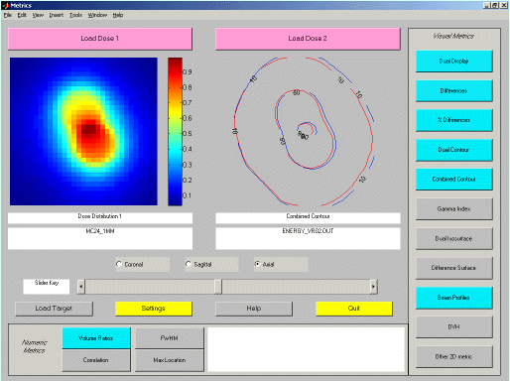Click the Dose Distribution 1 label field
This screenshot has height=381, width=510.
click(x=100, y=218)
